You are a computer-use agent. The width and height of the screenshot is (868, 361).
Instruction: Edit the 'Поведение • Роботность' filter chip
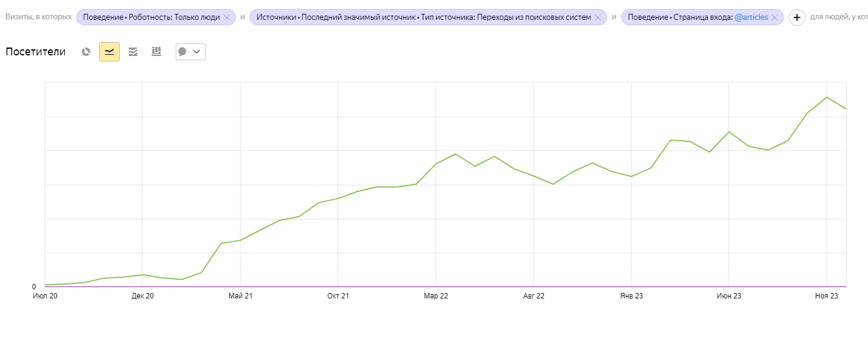151,17
